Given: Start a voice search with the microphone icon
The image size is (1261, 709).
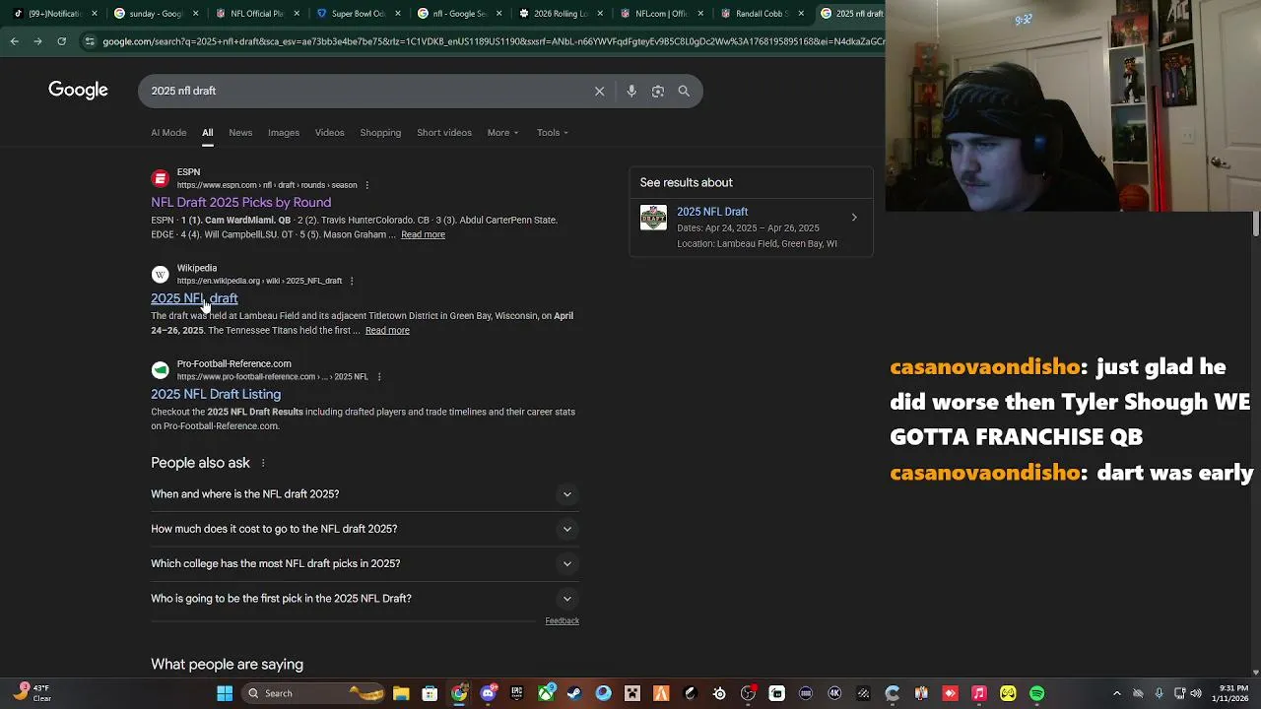Looking at the screenshot, I should [x=631, y=91].
